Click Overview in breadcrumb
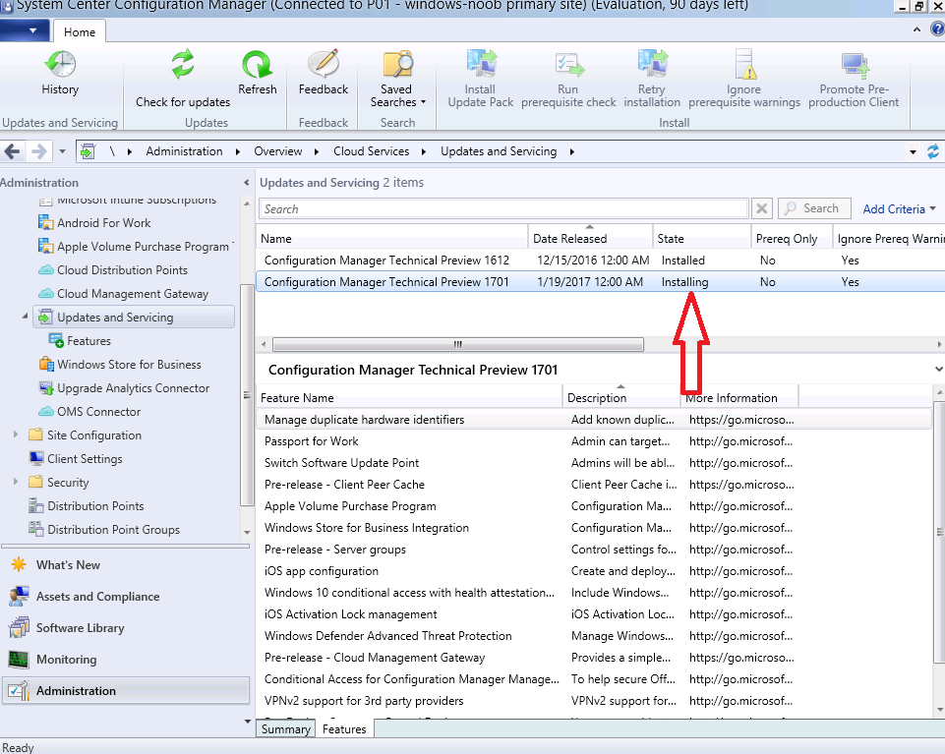Image resolution: width=945 pixels, height=754 pixels. [278, 151]
